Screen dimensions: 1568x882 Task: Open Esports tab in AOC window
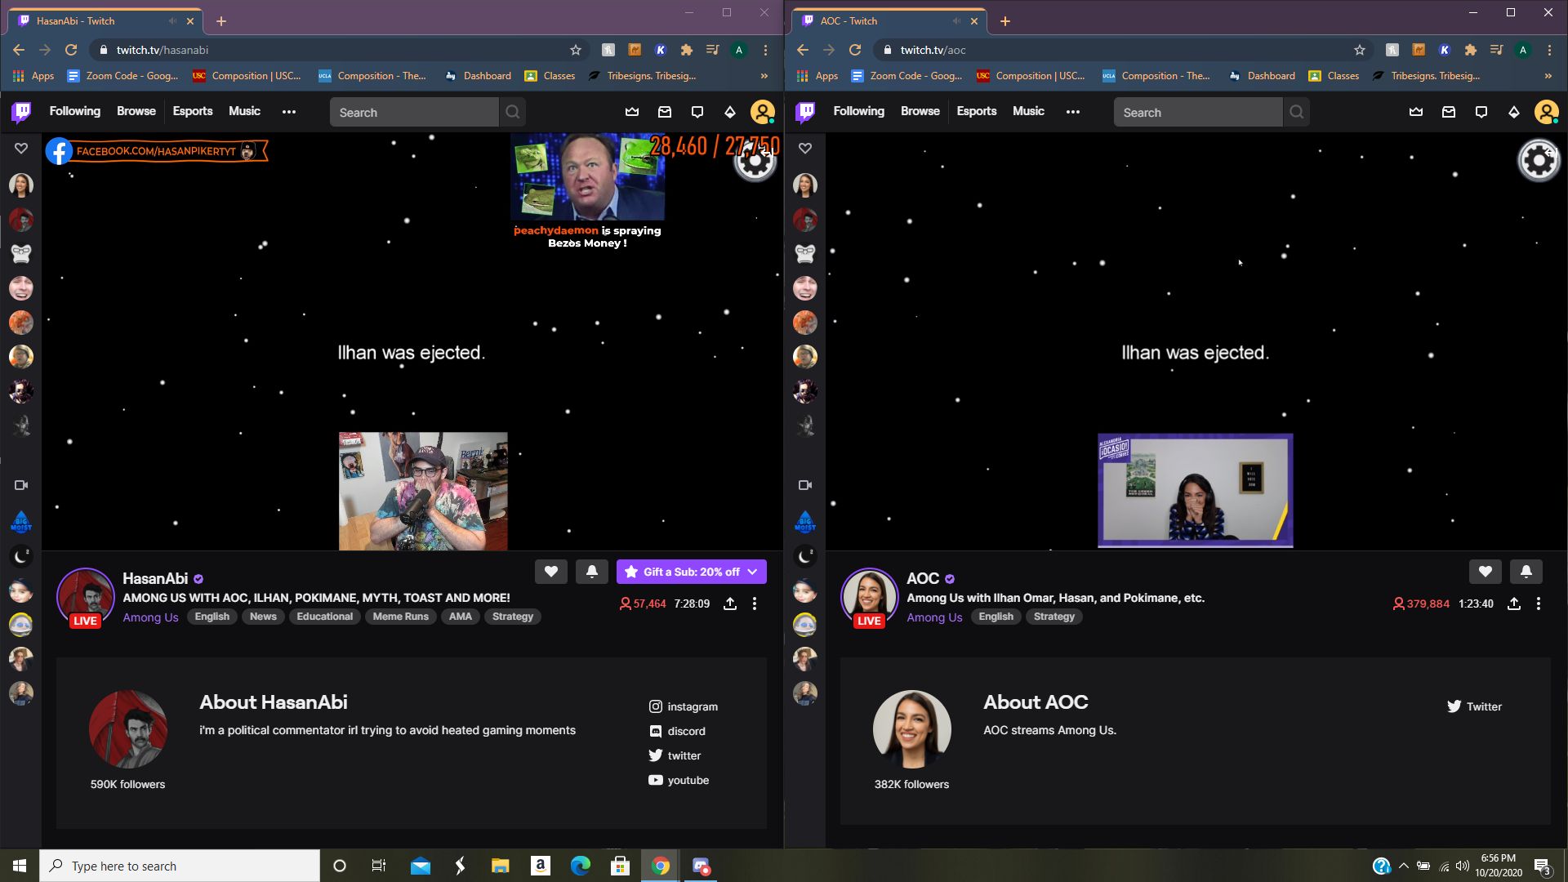(976, 111)
